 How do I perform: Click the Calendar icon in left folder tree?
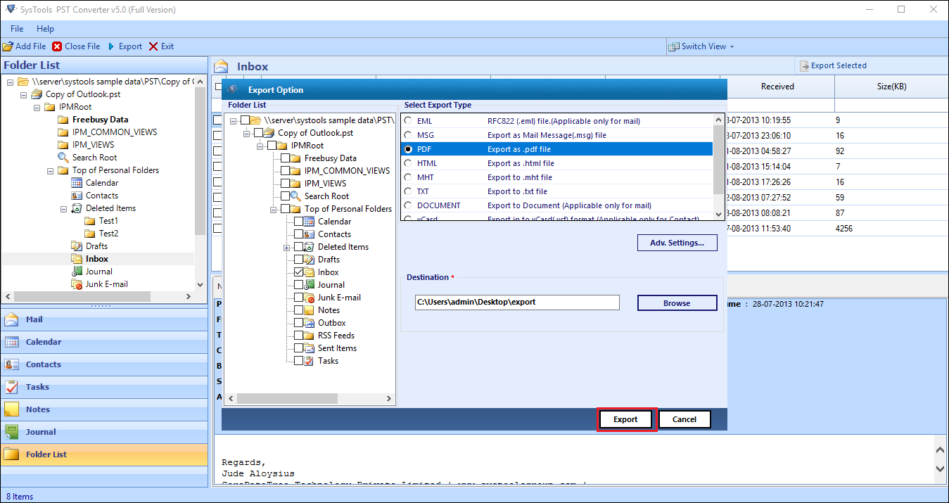77,183
